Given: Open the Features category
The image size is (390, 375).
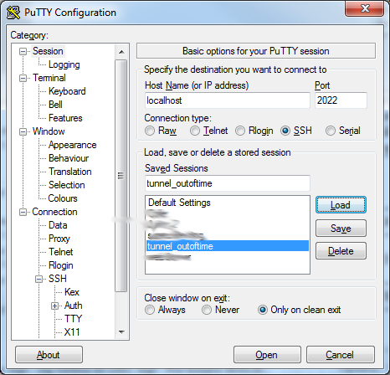Looking at the screenshot, I should pos(65,118).
